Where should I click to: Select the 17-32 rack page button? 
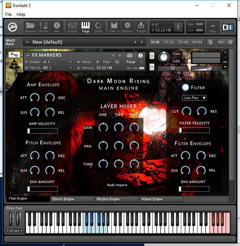point(169,42)
